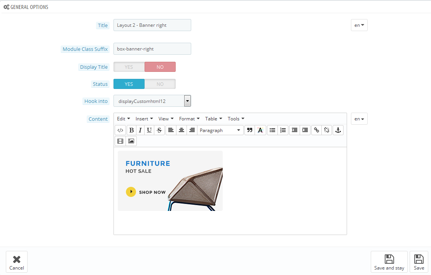Click the Status label
Image resolution: width=431 pixels, height=275 pixels.
coord(100,84)
